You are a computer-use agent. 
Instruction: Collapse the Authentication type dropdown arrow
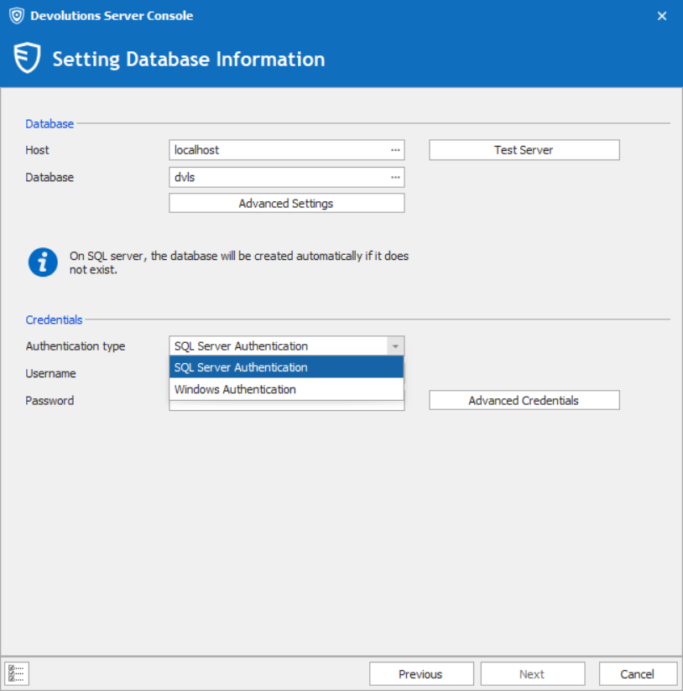coord(395,346)
